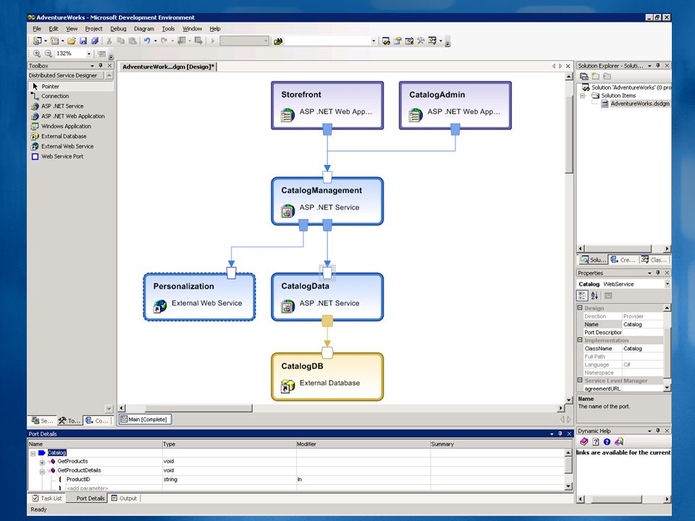Image resolution: width=695 pixels, height=521 pixels.
Task: Switch to the Task List tab
Action: [47, 499]
